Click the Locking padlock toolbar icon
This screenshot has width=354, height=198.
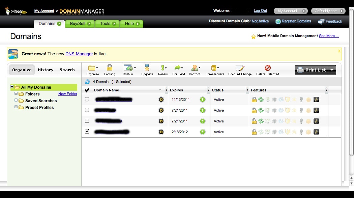click(x=110, y=68)
